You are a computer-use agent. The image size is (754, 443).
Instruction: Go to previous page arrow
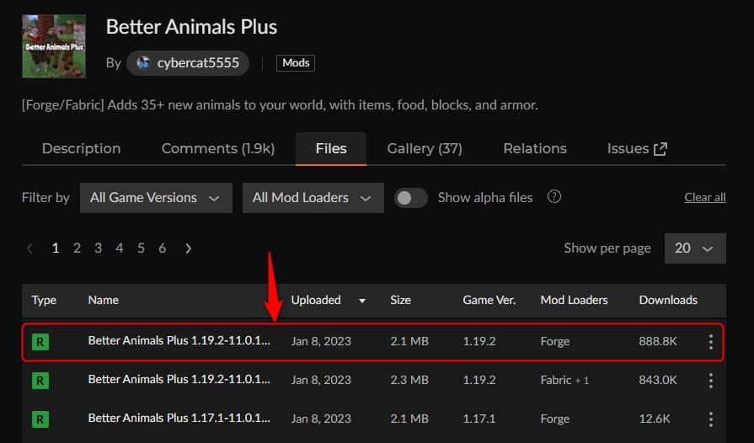coord(30,248)
